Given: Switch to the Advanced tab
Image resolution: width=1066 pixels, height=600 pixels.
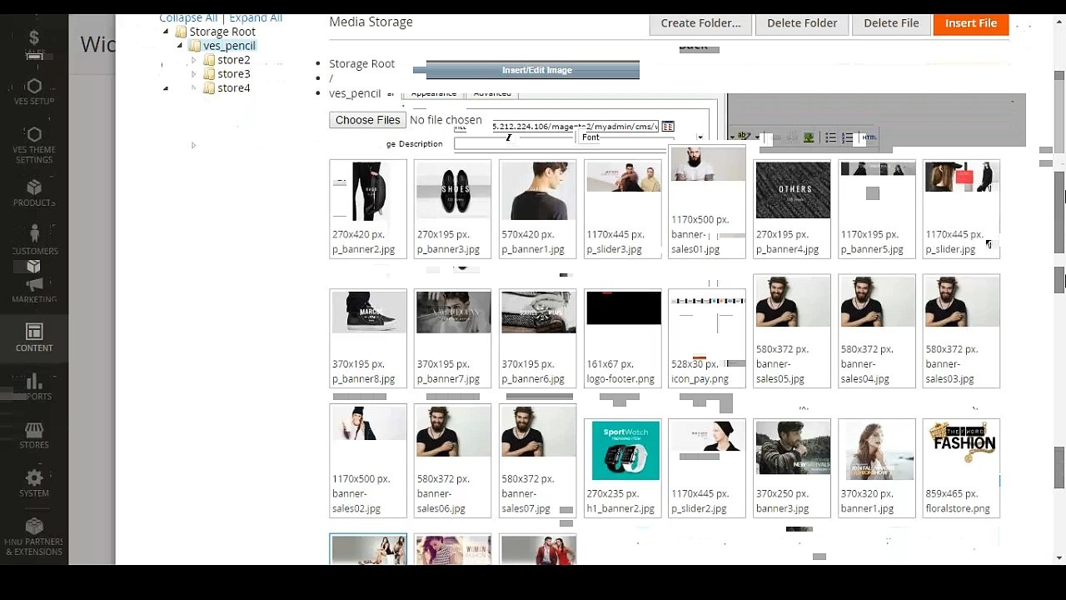Looking at the screenshot, I should pyautogui.click(x=492, y=94).
